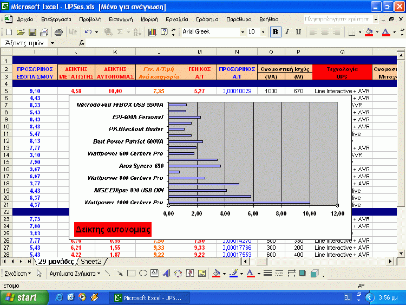The image size is (406, 305).
Task: Click the AutoSum sigma icon
Action: point(120,32)
